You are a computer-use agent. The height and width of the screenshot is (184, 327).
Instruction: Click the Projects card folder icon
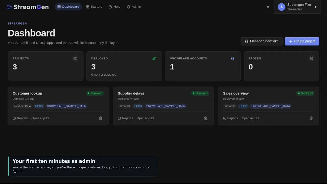75,59
